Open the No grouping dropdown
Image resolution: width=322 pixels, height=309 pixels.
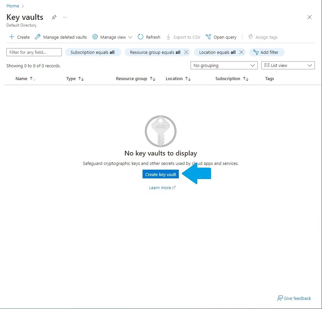pyautogui.click(x=224, y=65)
